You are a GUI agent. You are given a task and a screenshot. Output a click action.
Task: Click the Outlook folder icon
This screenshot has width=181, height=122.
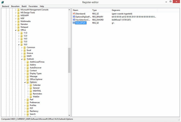pos(25,59)
